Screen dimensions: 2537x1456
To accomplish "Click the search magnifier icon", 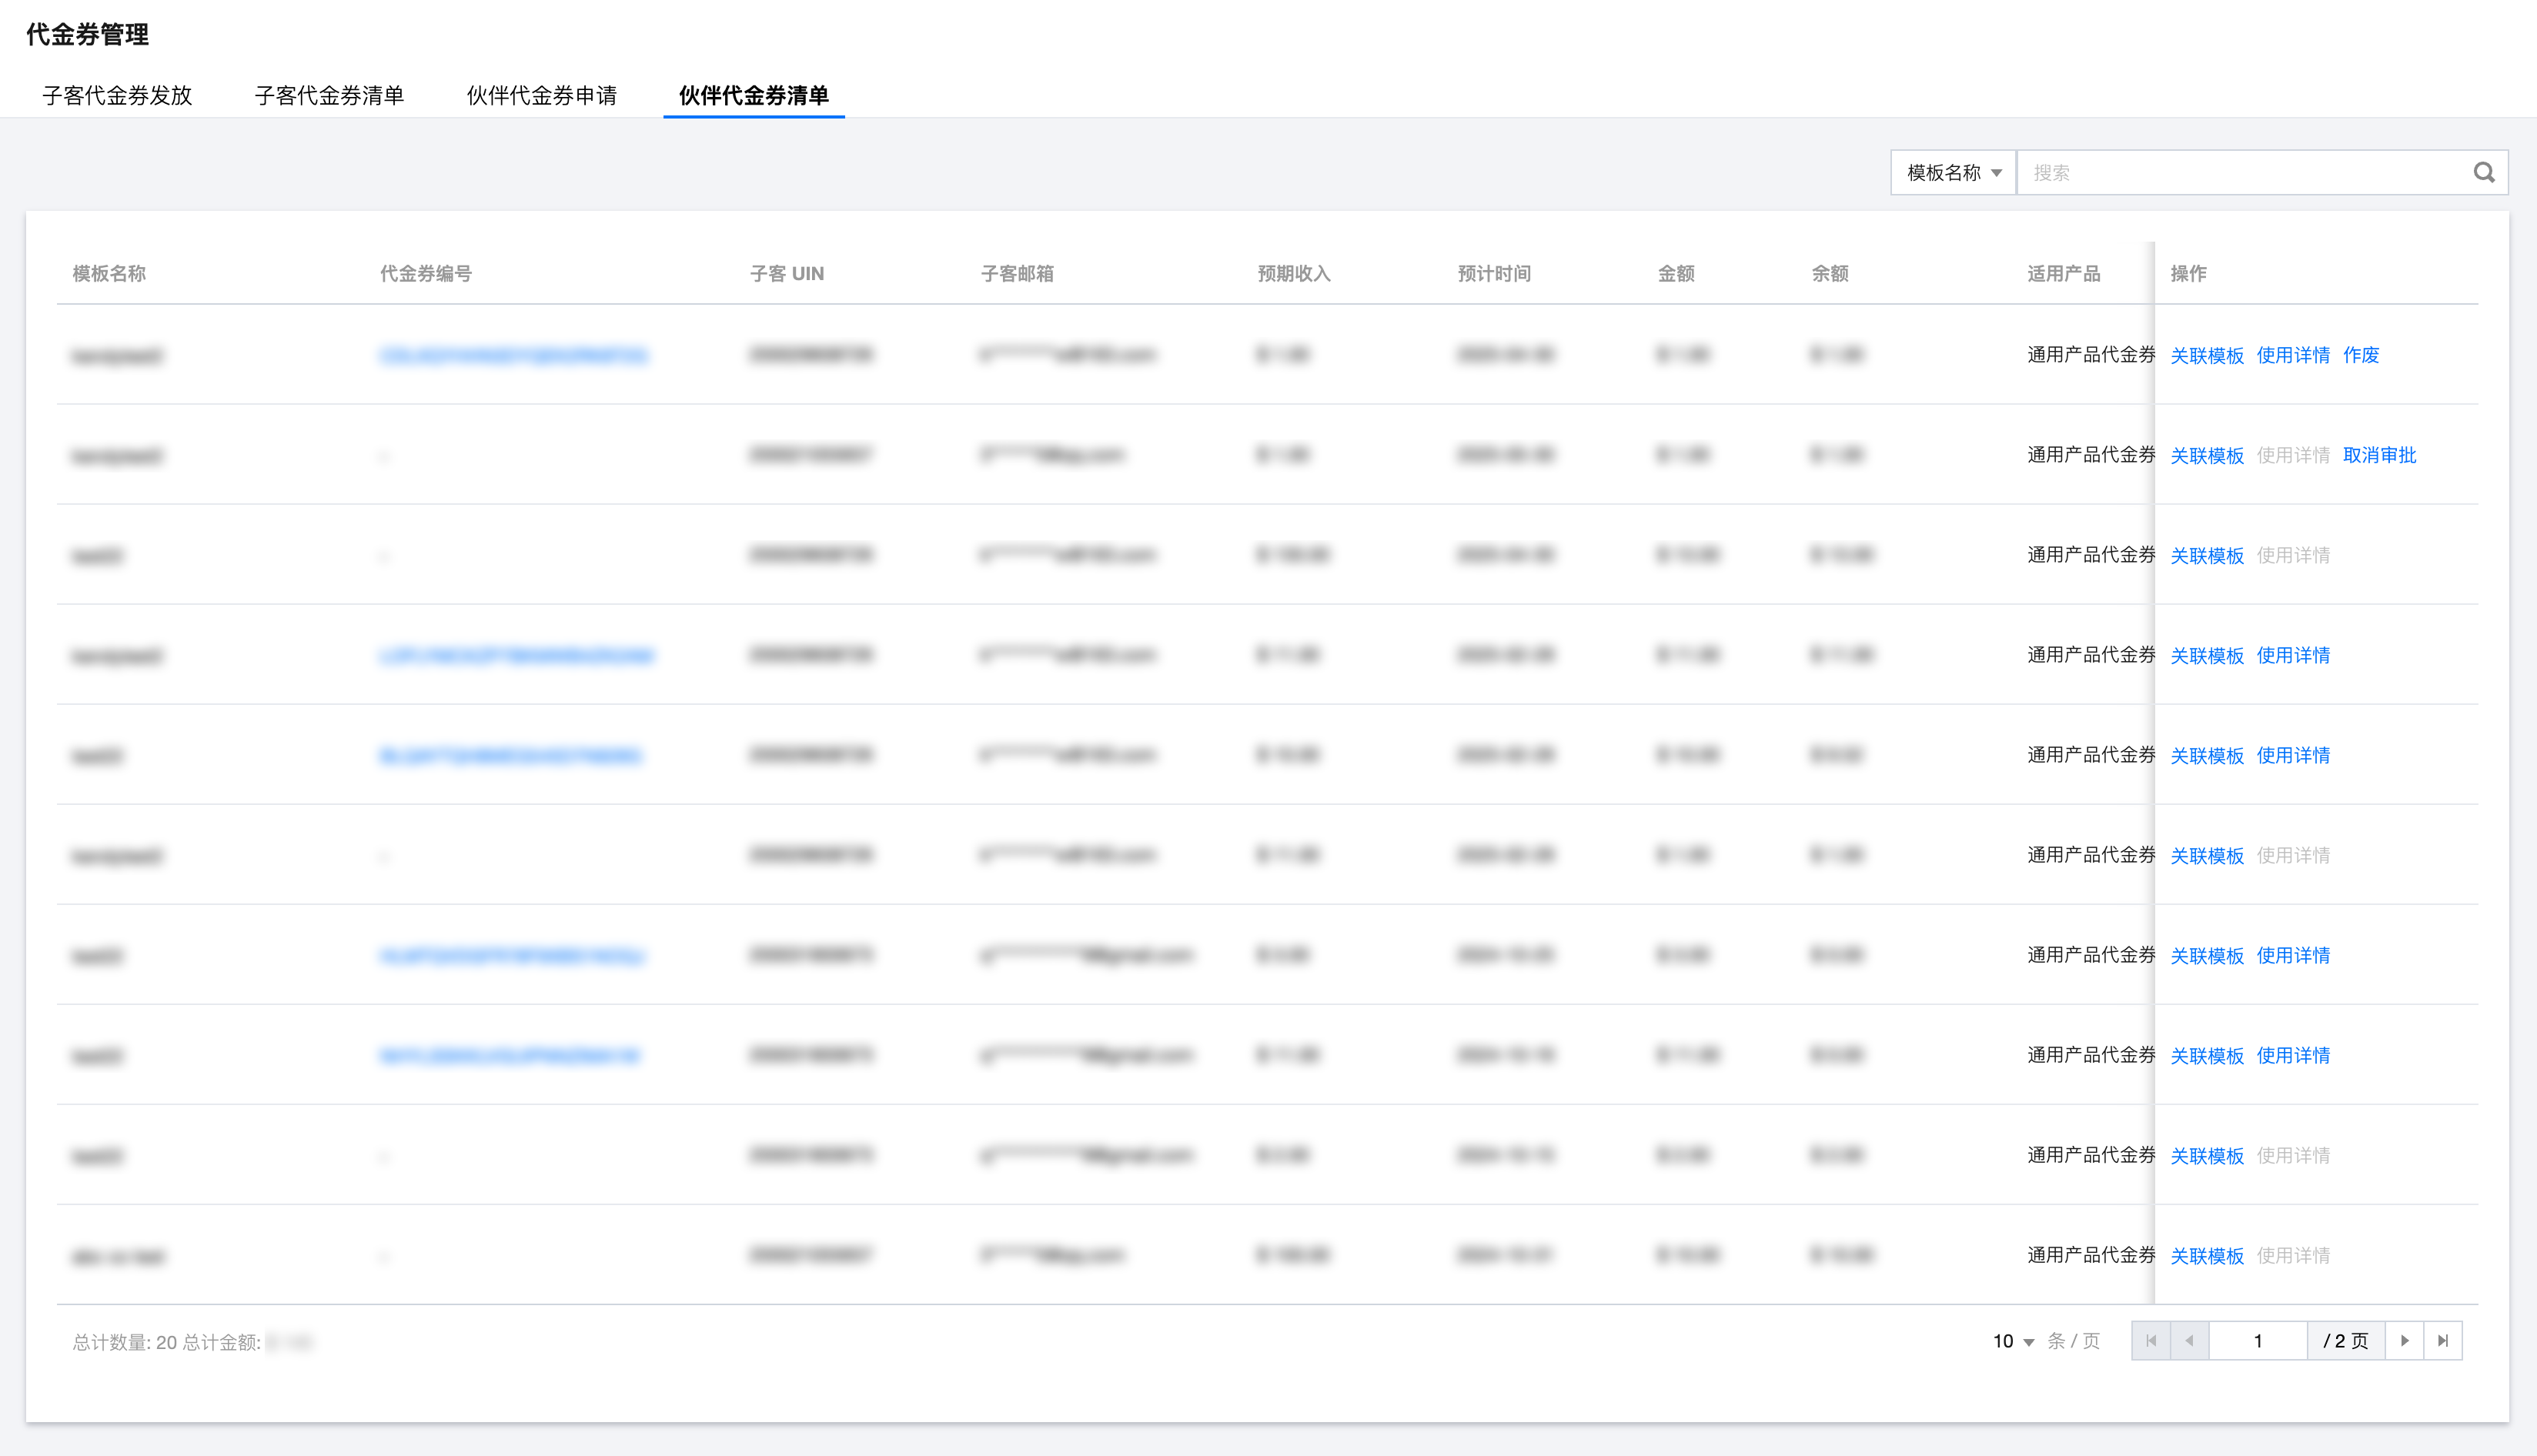I will [x=2484, y=173].
